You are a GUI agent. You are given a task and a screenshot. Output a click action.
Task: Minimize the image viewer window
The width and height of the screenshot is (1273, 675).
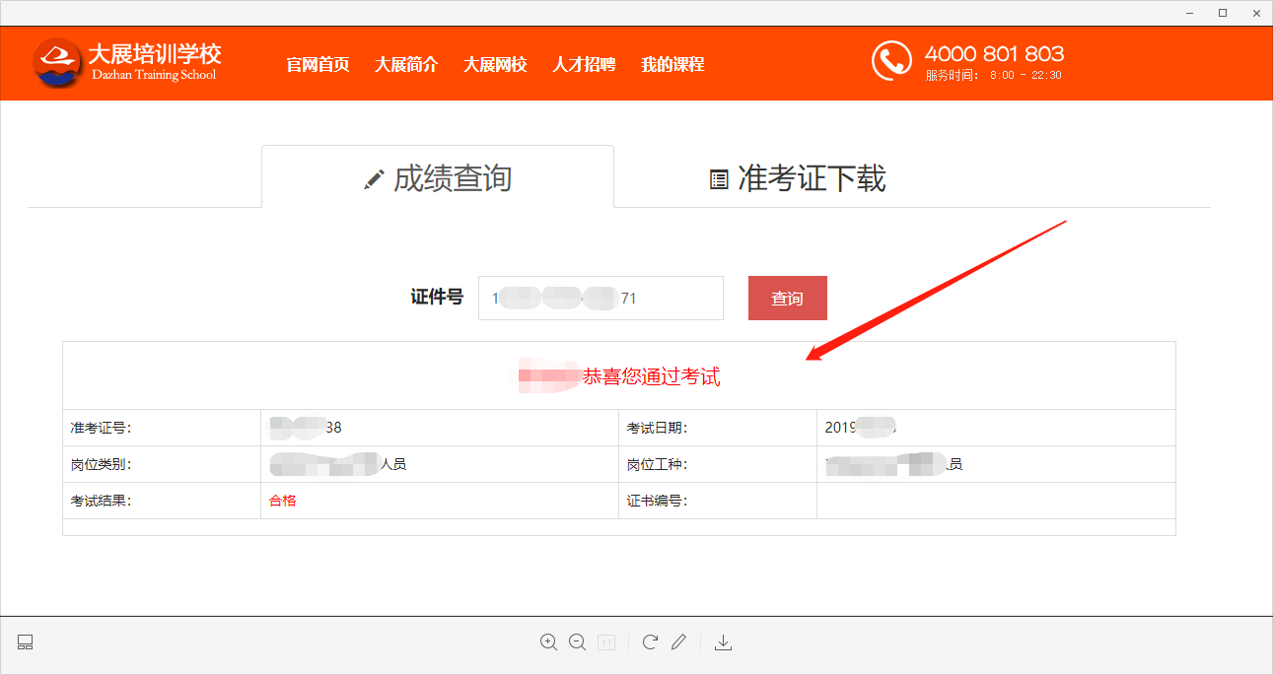[x=1189, y=13]
